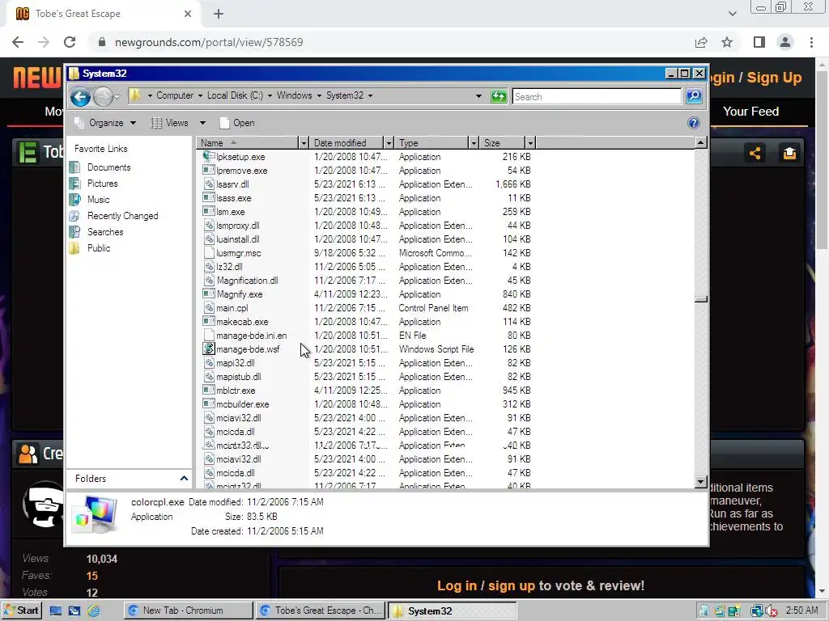This screenshot has width=829, height=621.
Task: Open the Chromium profile avatar menu
Action: point(785,42)
